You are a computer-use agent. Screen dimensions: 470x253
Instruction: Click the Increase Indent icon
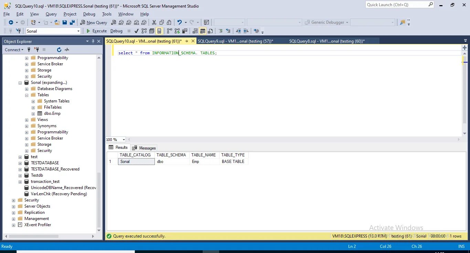[x=246, y=31]
